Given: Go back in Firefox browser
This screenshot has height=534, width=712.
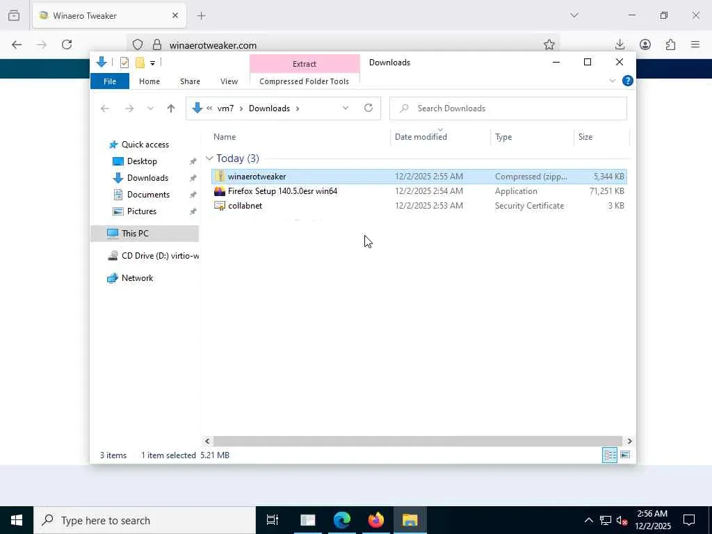Looking at the screenshot, I should 17,44.
